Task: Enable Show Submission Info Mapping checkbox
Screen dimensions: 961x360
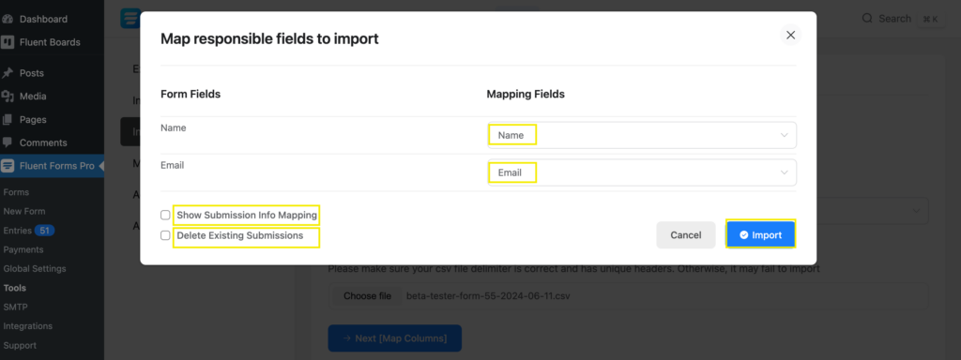Action: tap(165, 215)
